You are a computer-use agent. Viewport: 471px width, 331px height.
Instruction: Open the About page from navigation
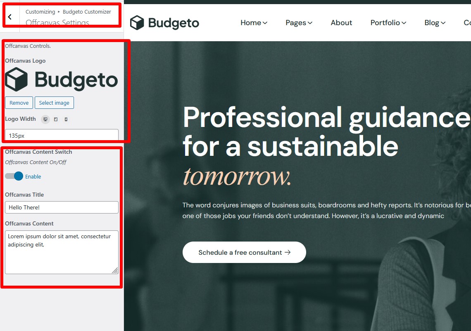coord(341,23)
